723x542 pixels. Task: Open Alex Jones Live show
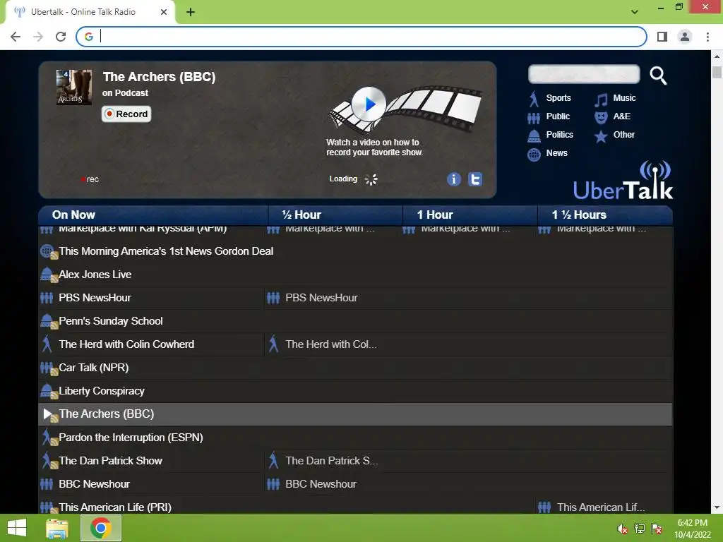tap(95, 275)
